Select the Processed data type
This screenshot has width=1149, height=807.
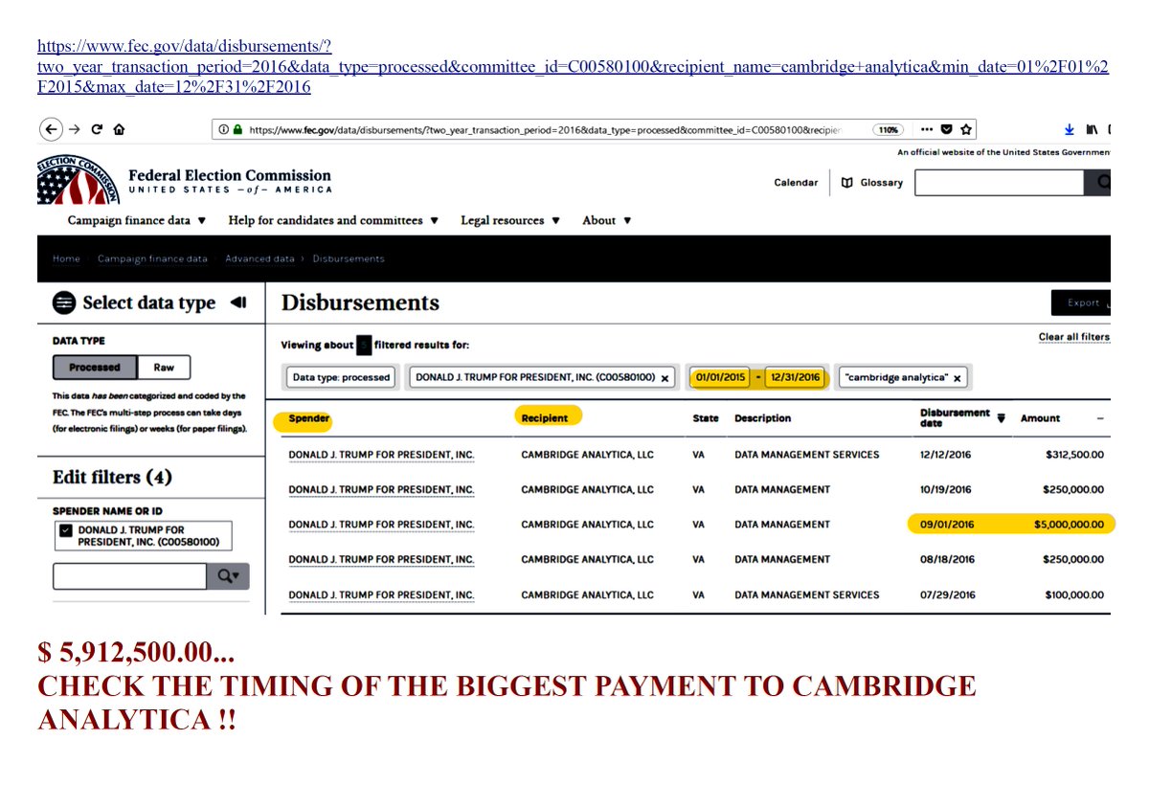coord(95,367)
